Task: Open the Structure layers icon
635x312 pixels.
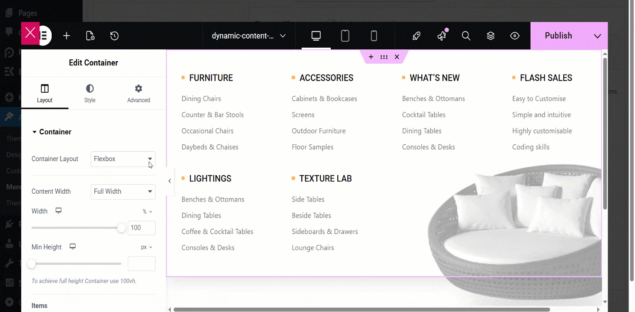Action: tap(491, 36)
